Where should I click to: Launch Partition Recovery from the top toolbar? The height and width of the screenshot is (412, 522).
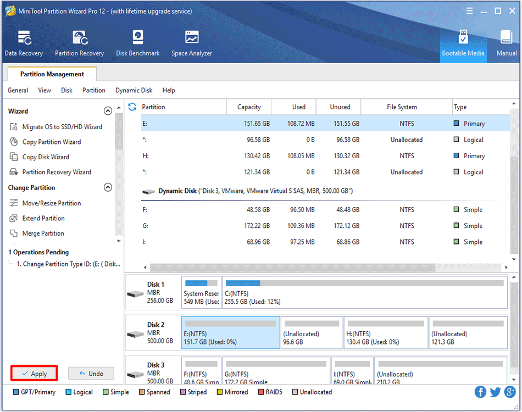click(x=79, y=43)
